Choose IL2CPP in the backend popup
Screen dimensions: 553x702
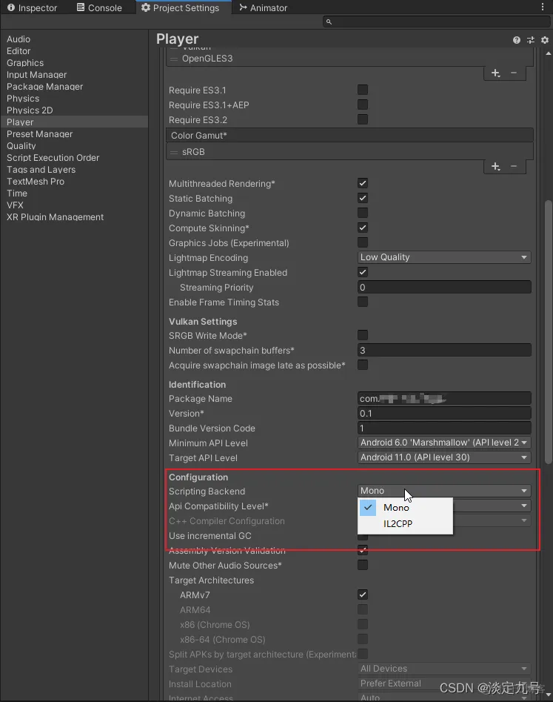(x=405, y=524)
